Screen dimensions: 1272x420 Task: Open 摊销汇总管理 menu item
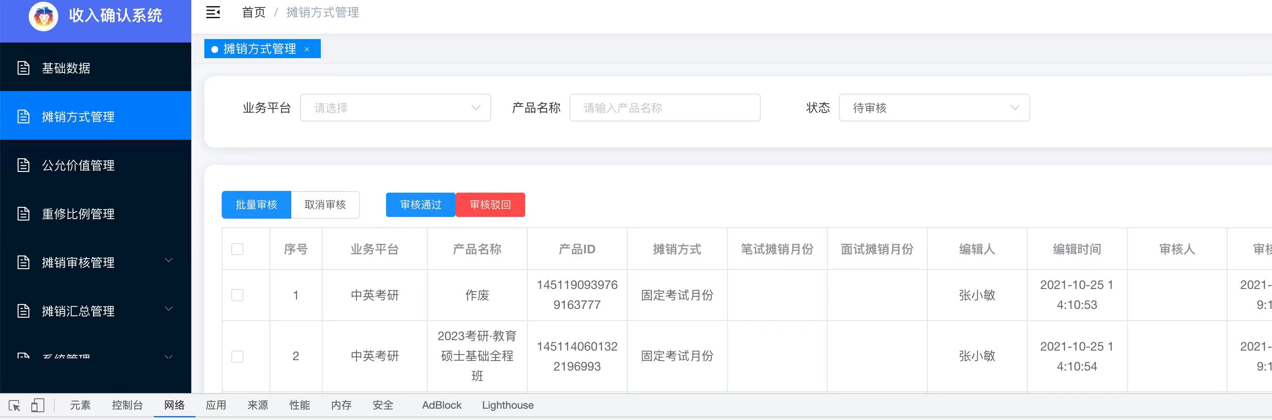(95, 311)
